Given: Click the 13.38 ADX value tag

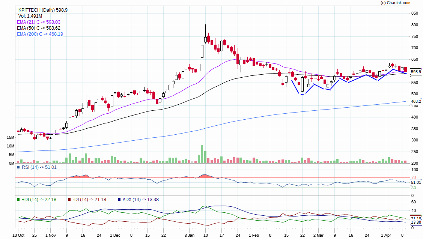Looking at the screenshot, I should [416, 222].
